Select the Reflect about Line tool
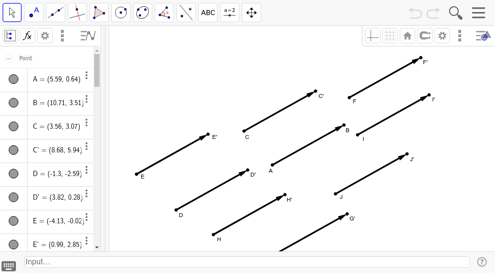The width and height of the screenshot is (495, 273). (186, 13)
